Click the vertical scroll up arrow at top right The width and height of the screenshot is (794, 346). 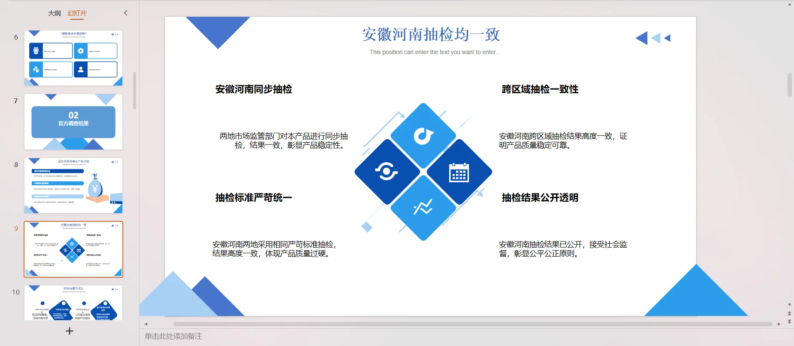tap(789, 4)
